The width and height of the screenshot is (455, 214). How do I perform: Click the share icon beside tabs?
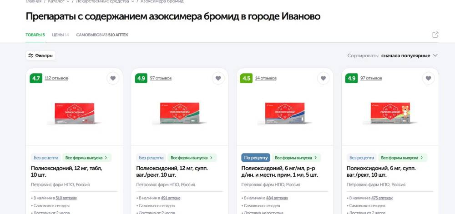(x=435, y=35)
